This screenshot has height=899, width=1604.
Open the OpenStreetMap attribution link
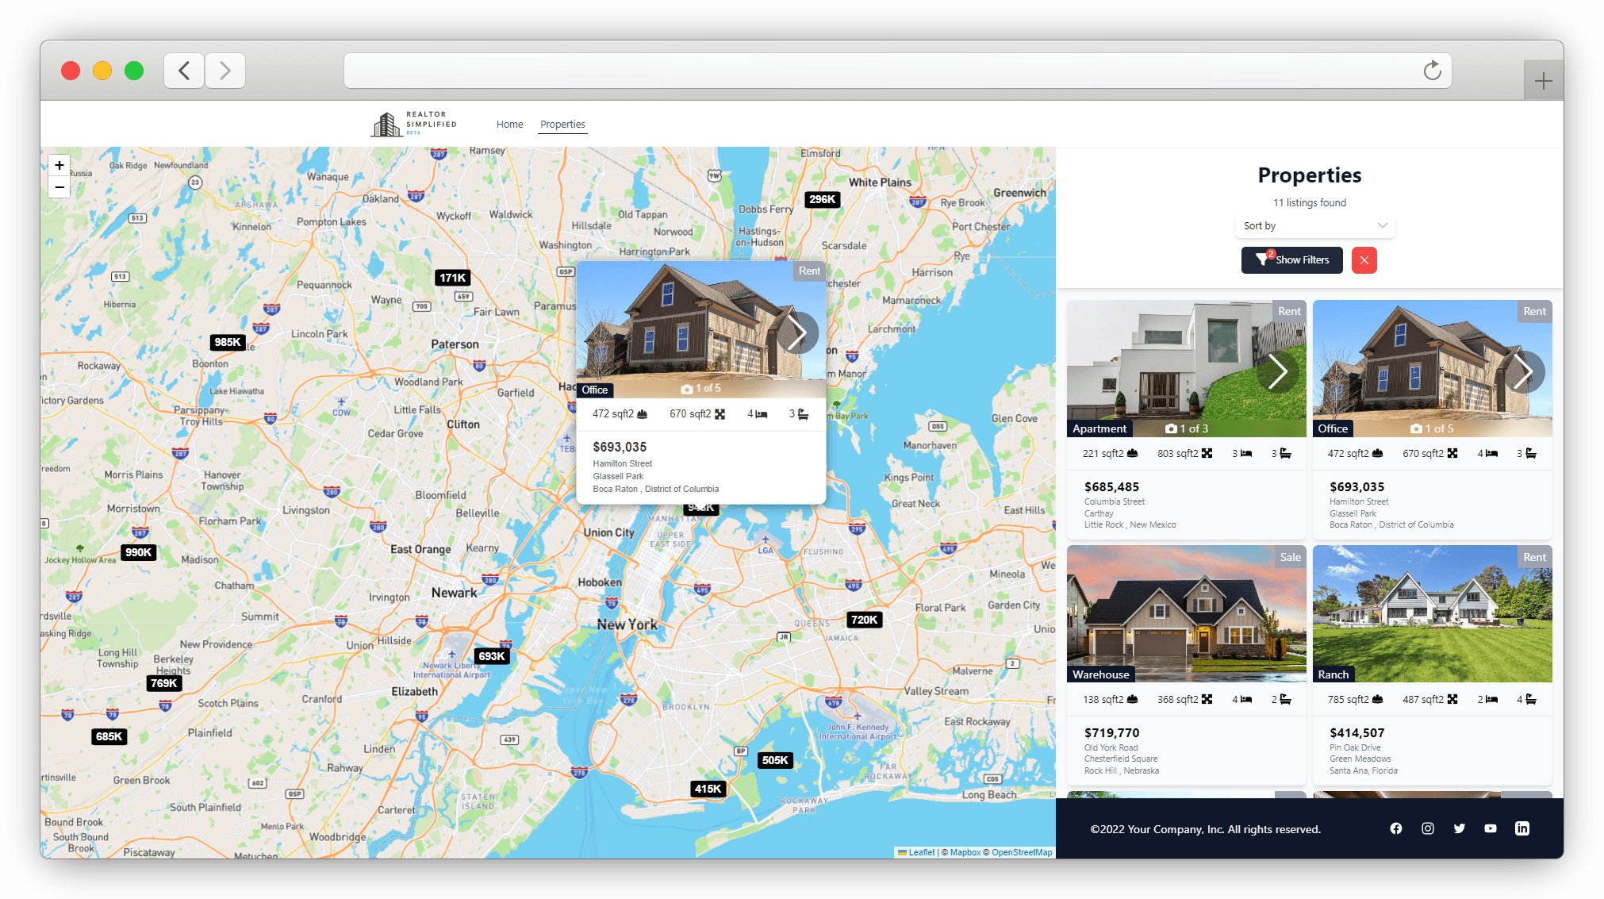pyautogui.click(x=1022, y=852)
